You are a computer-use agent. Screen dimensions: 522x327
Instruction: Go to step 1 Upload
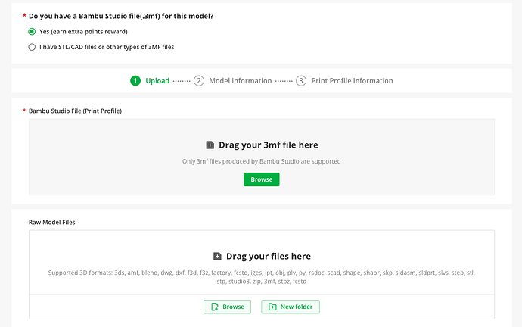coord(150,80)
